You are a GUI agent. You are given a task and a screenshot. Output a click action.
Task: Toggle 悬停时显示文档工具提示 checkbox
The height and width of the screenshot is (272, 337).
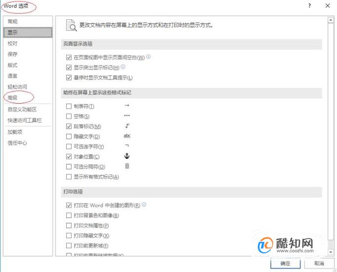pos(69,78)
